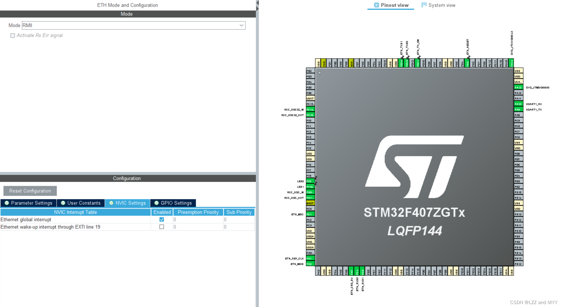562x307 pixels.
Task: Click the PC14 pin for RCC_OSC32_IN
Action: coord(310,109)
